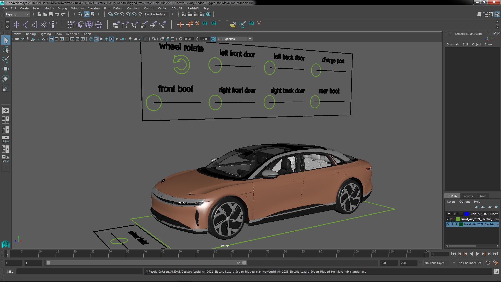The height and width of the screenshot is (282, 501).
Task: Toggle textured display in the viewport
Action: (112, 39)
